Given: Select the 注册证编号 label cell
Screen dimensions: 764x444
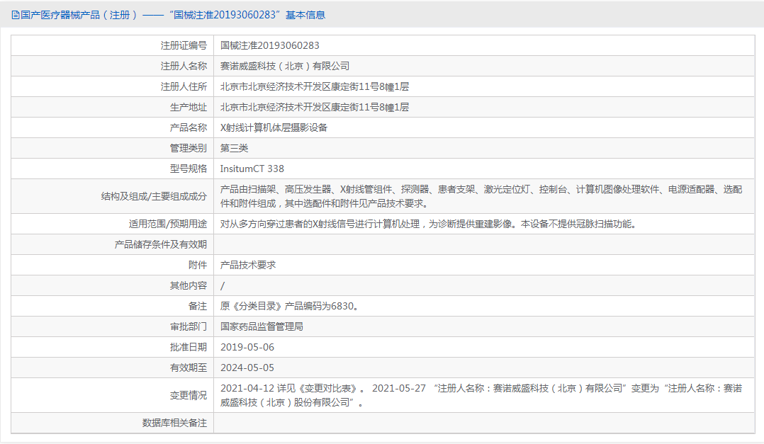Looking at the screenshot, I should [x=184, y=45].
